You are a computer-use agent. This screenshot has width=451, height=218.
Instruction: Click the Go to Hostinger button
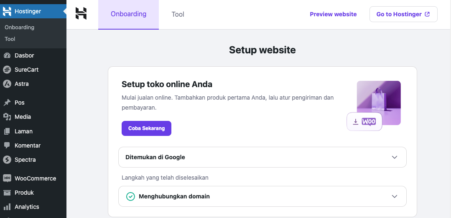pyautogui.click(x=403, y=14)
